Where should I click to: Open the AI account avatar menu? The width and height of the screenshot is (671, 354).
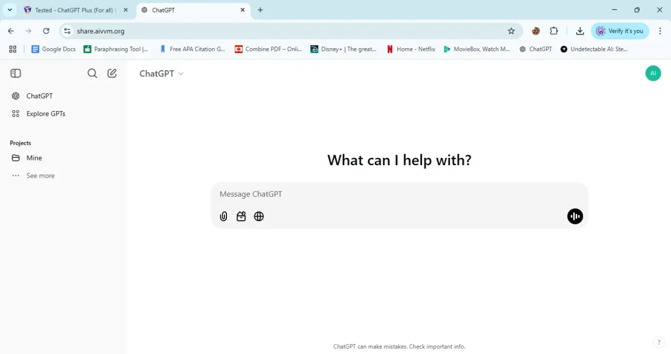[653, 73]
